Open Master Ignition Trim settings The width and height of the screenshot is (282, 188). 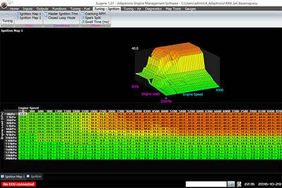[63, 14]
